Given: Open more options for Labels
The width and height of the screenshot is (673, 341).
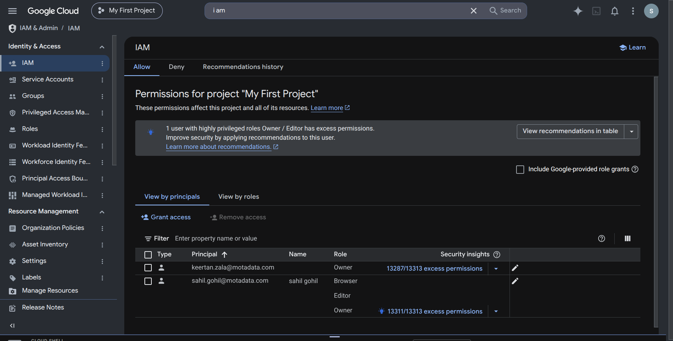Looking at the screenshot, I should (102, 278).
